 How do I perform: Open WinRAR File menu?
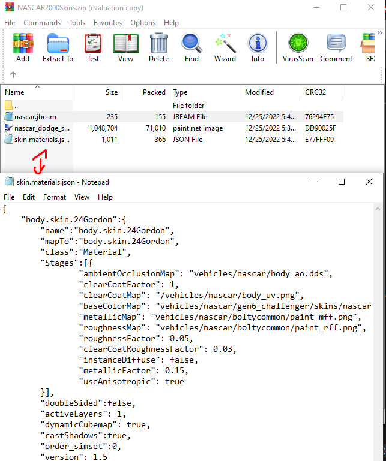[10, 23]
